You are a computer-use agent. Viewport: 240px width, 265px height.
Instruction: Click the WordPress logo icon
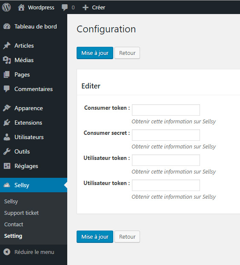(x=6, y=7)
